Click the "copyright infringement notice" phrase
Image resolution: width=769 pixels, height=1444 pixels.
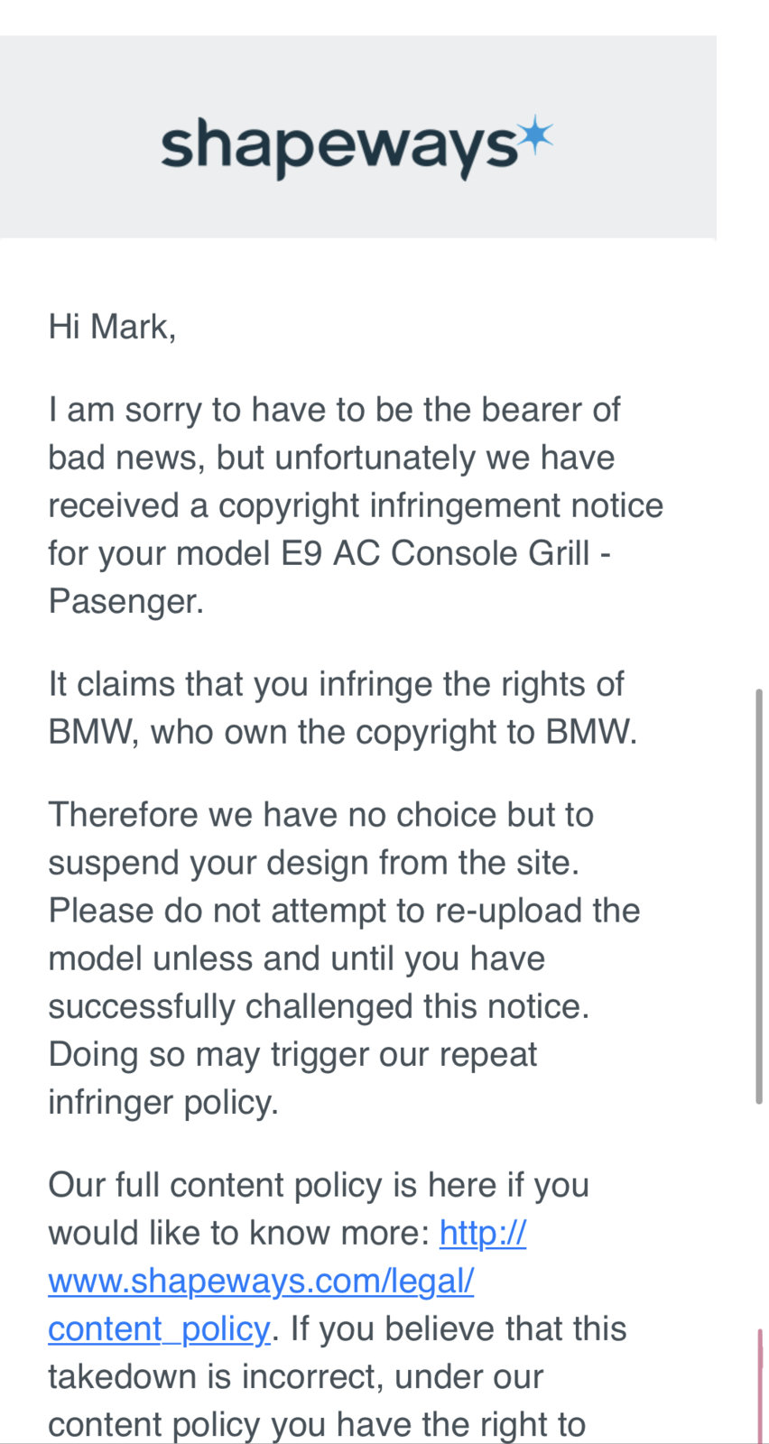440,505
